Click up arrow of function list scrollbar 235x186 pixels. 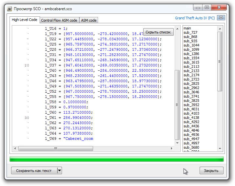220,29
